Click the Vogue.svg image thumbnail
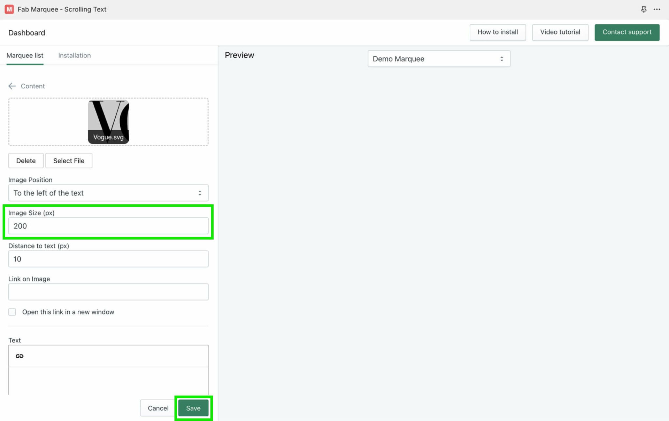This screenshot has width=669, height=421. 108,122
